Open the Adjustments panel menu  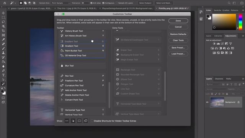coord(243,36)
